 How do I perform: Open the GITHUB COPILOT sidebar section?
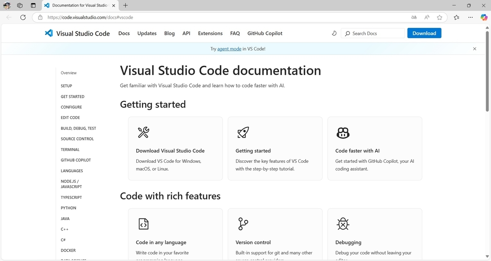point(76,160)
